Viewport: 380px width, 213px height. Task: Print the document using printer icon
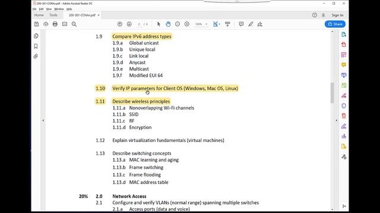coord(55,24)
